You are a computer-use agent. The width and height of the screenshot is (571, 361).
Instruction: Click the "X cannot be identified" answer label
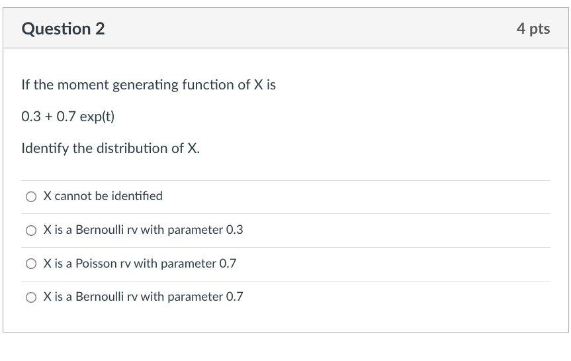(x=103, y=196)
